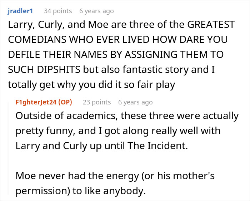
Task: Click the 'COMEDIANS WHO EVER LIVED' line
Action: [x=118, y=39]
